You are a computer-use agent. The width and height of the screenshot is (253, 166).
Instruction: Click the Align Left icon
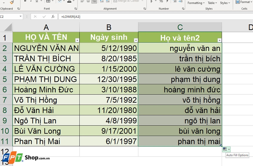82,2
